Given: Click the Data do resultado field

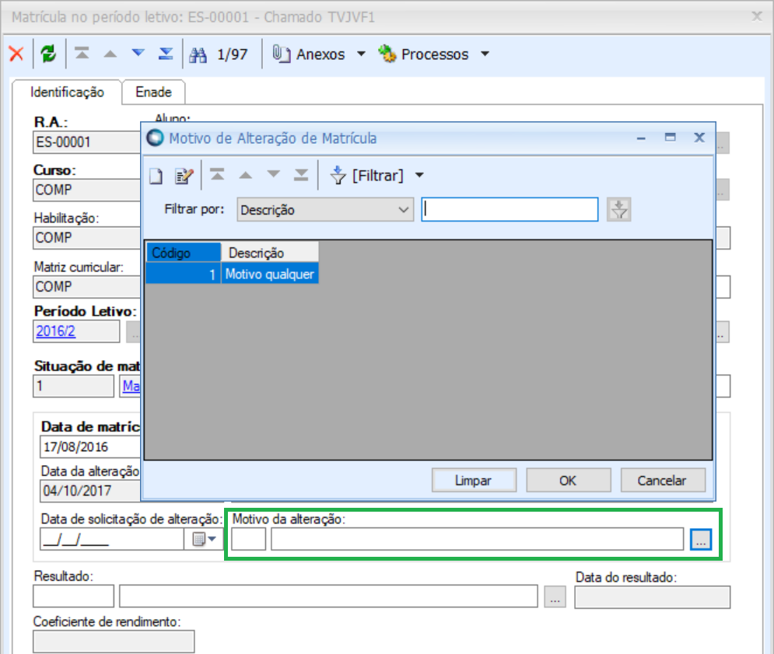Looking at the screenshot, I should coord(653,597).
